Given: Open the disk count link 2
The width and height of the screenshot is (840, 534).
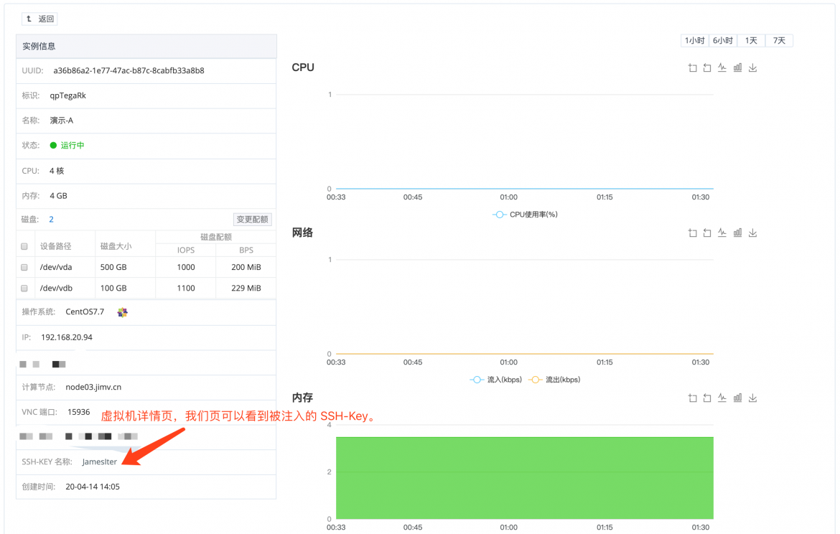Looking at the screenshot, I should click(52, 220).
